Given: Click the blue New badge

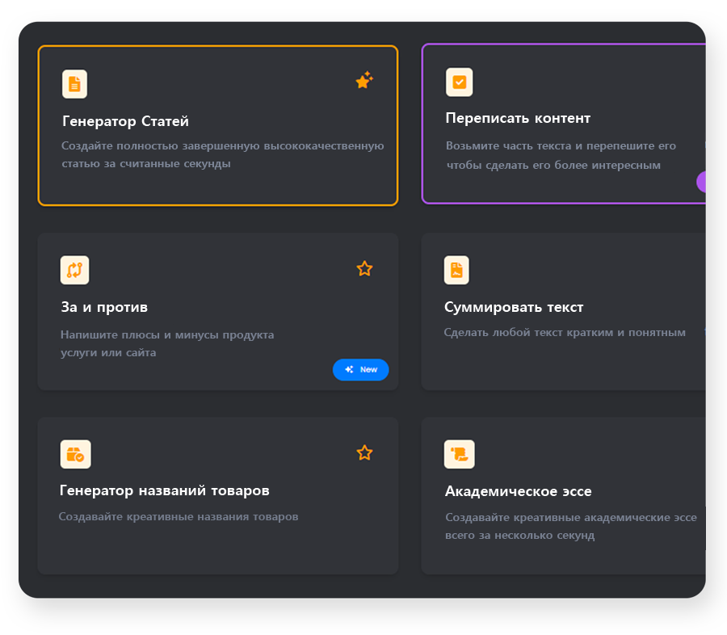Looking at the screenshot, I should tap(360, 369).
